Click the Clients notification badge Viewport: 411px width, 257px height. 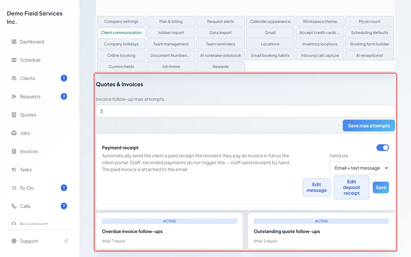click(64, 78)
